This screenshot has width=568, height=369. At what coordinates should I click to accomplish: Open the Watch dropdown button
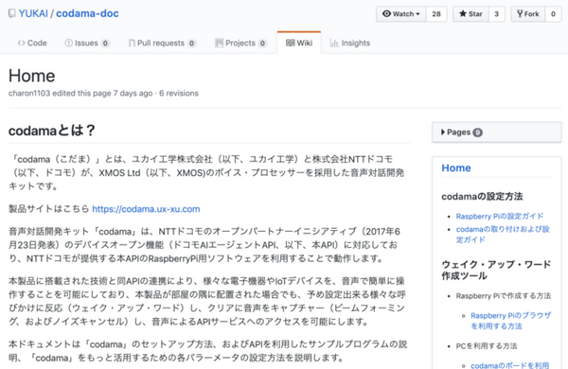(x=401, y=14)
